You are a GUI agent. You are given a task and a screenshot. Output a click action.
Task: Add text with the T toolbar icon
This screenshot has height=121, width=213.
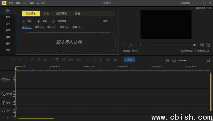tap(57, 60)
